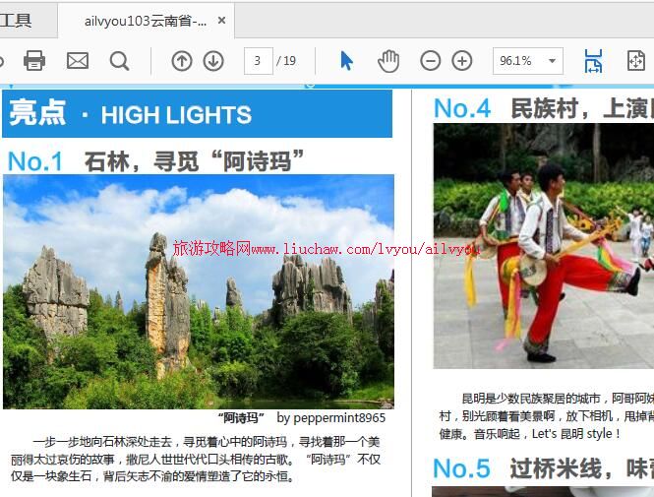
Task: Select the ailvyou103云南省 document tab
Action: pyautogui.click(x=145, y=20)
